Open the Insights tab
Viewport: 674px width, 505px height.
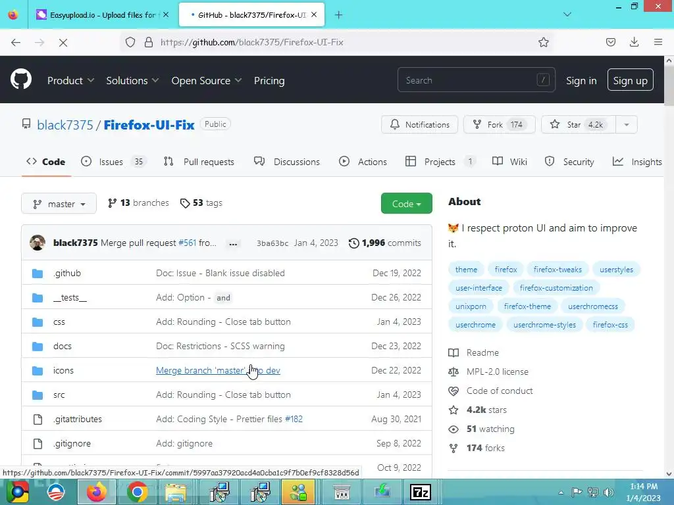(637, 162)
